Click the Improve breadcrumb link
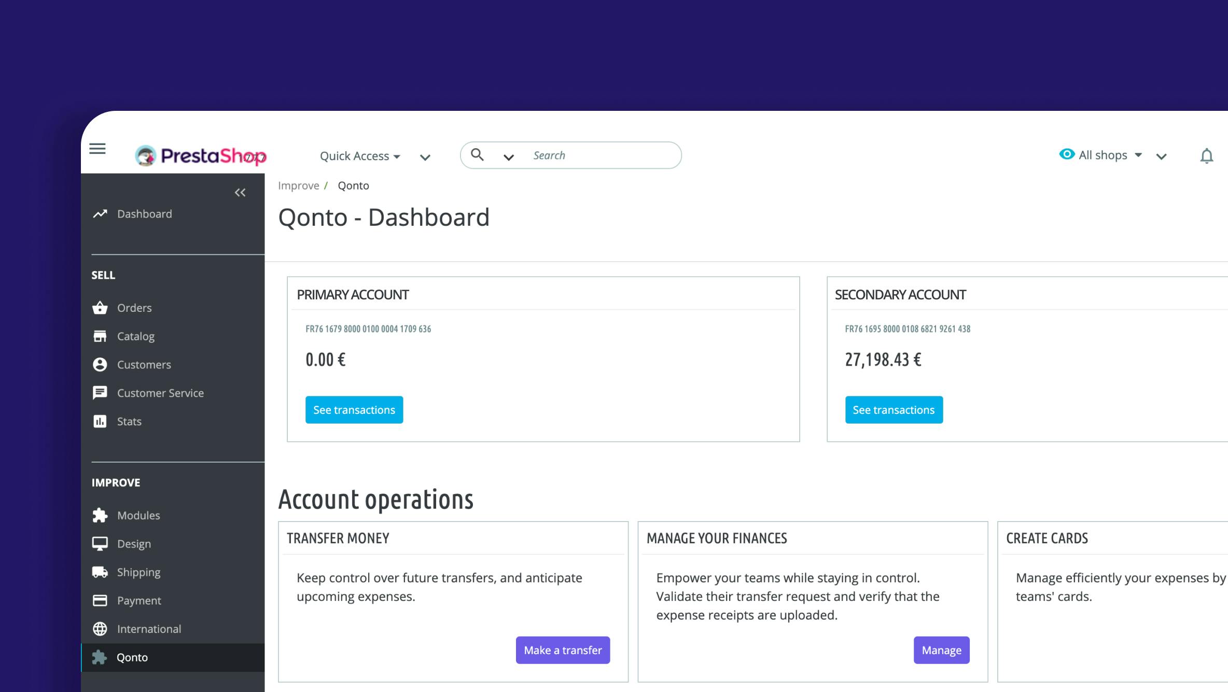The height and width of the screenshot is (692, 1228). [x=299, y=185]
